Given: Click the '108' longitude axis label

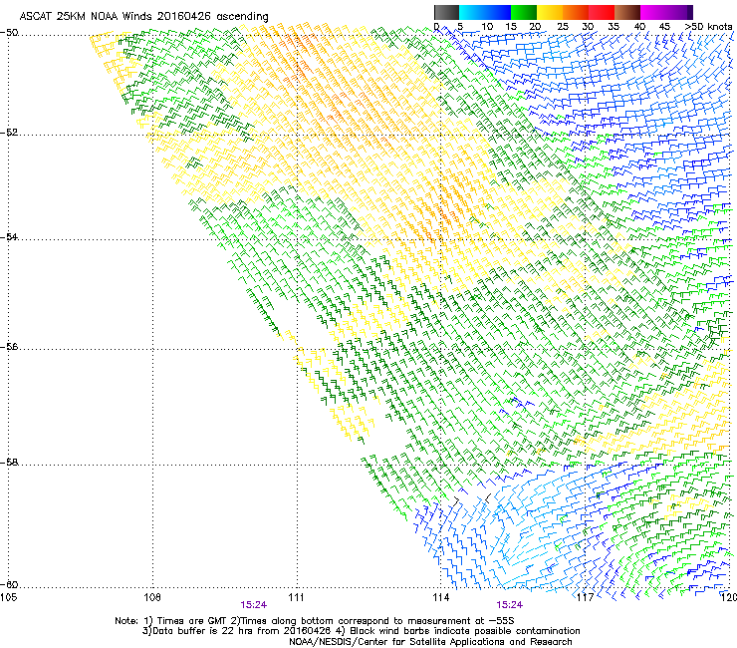Looking at the screenshot, I should [x=152, y=597].
